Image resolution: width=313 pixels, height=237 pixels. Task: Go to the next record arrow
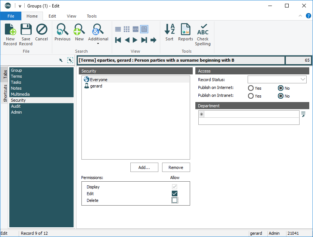coord(135,40)
